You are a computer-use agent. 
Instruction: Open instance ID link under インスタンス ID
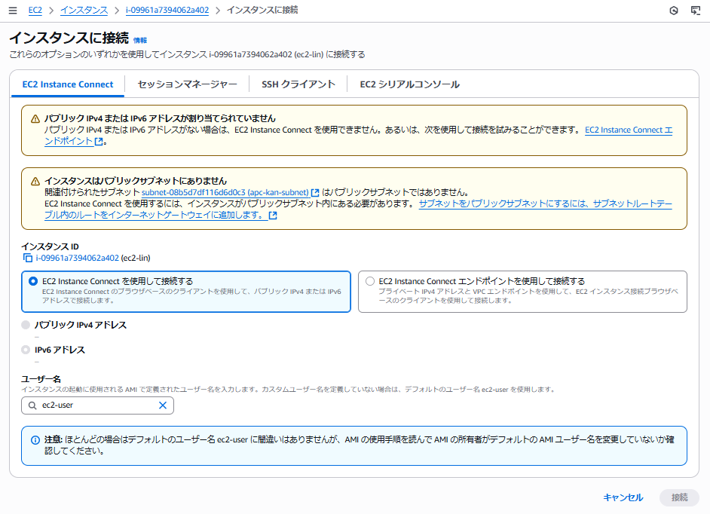78,259
